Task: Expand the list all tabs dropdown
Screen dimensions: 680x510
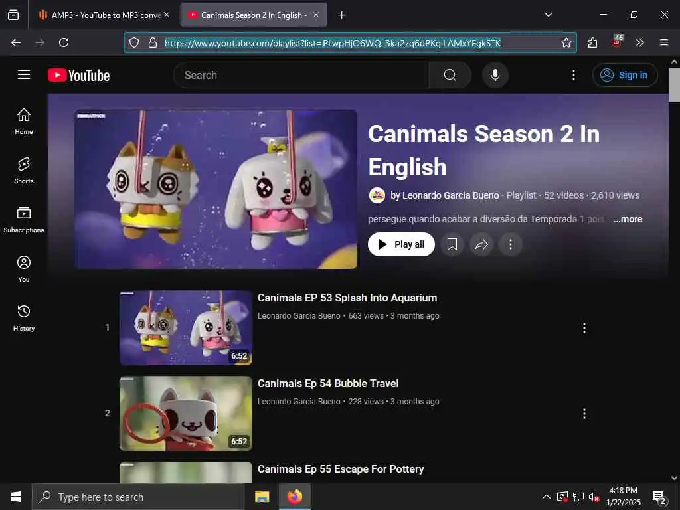Action: [548, 15]
